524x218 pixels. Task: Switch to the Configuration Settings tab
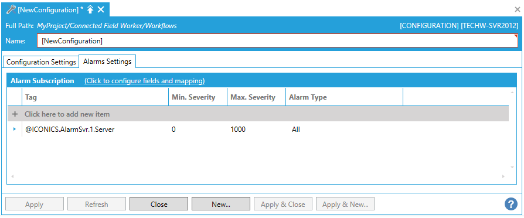[x=41, y=62]
